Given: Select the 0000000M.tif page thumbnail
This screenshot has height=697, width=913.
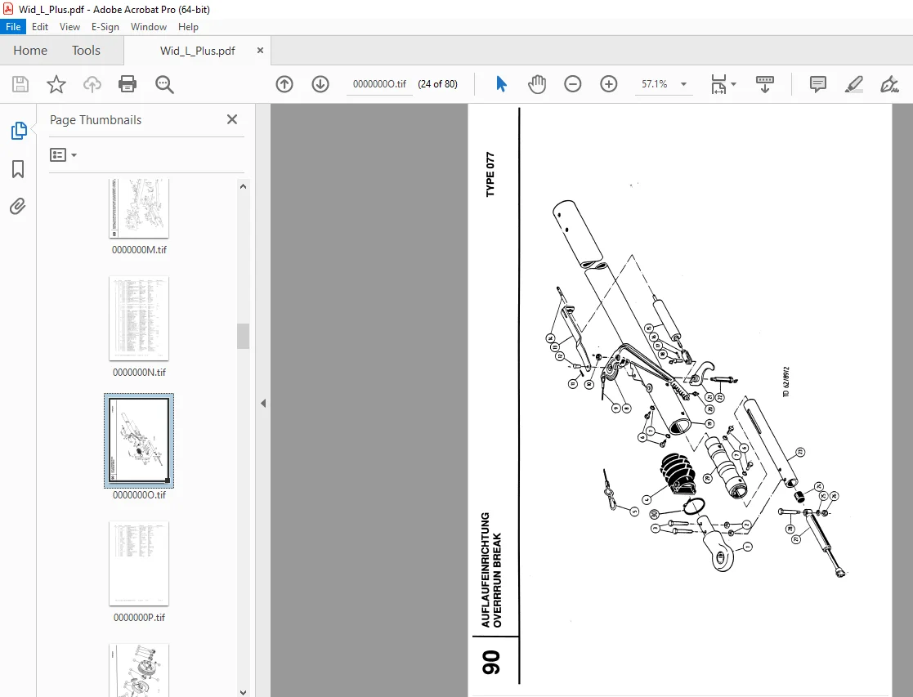Looking at the screenshot, I should 139,208.
